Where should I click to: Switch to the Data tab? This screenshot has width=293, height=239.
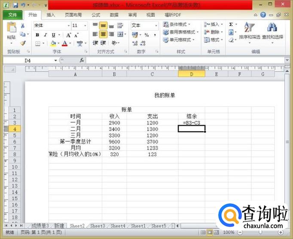point(114,15)
